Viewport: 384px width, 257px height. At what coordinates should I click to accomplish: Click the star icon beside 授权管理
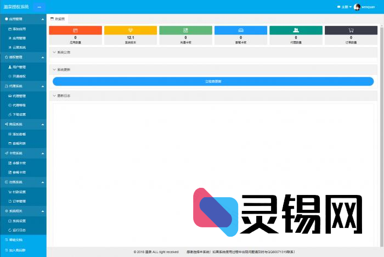pos(7,57)
